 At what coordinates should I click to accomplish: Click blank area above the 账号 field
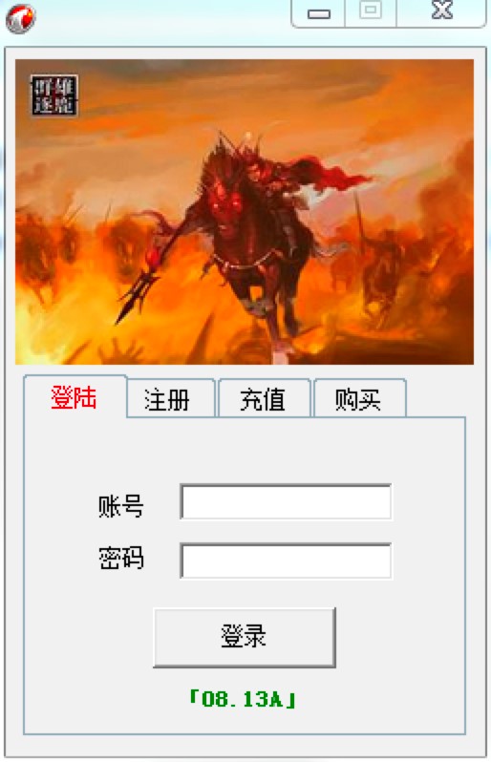[x=245, y=450]
